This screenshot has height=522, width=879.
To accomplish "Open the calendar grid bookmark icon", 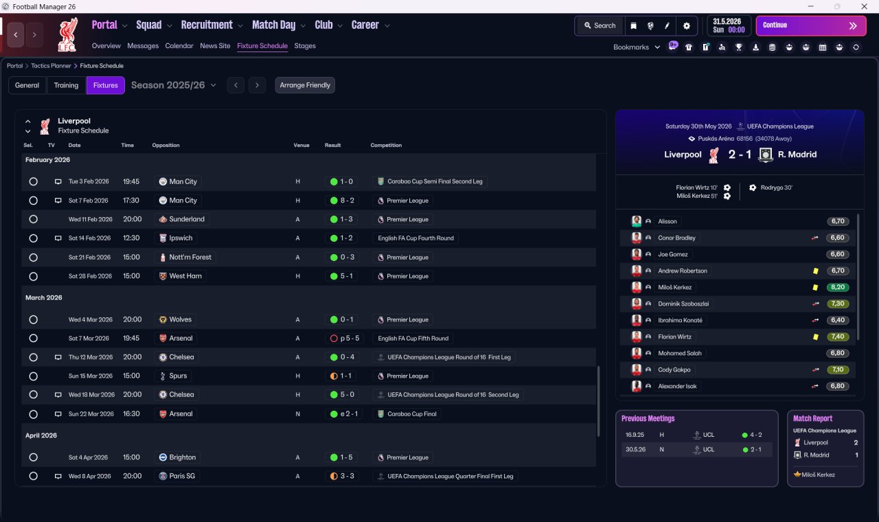I will (823, 47).
